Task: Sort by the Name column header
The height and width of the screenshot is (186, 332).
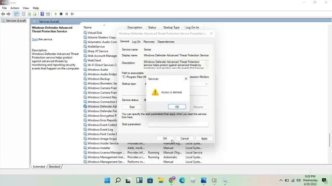Action: click(88, 27)
